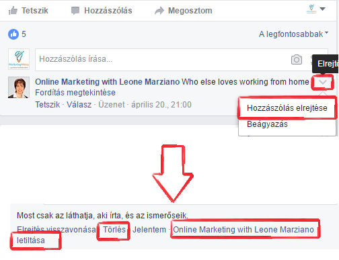Click the Megosztom share button
The height and width of the screenshot is (260, 339).
pyautogui.click(x=184, y=11)
